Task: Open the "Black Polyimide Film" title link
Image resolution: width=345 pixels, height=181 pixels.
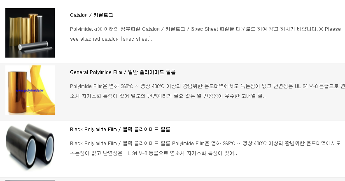Action: [93, 130]
